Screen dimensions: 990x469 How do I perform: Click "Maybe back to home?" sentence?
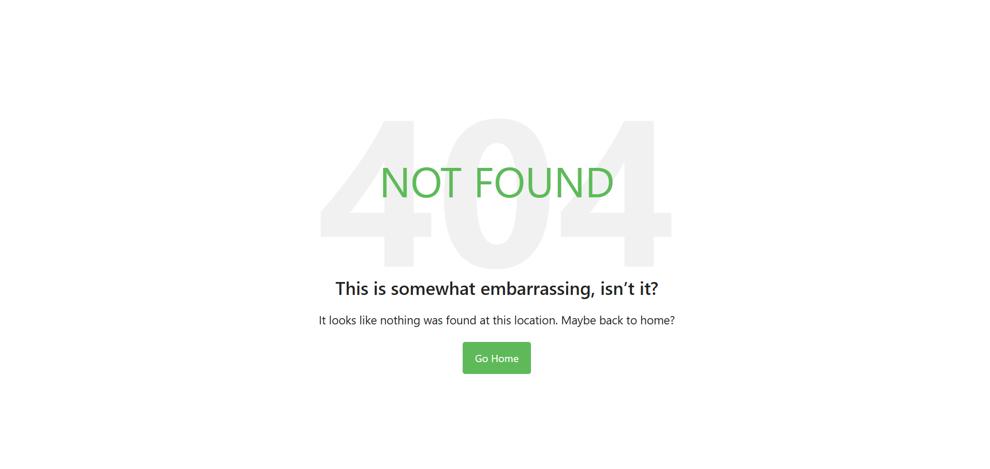[618, 321]
